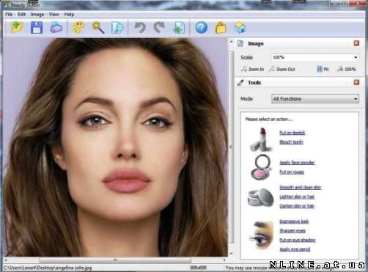Select the magic wand tool icon

[98, 27]
